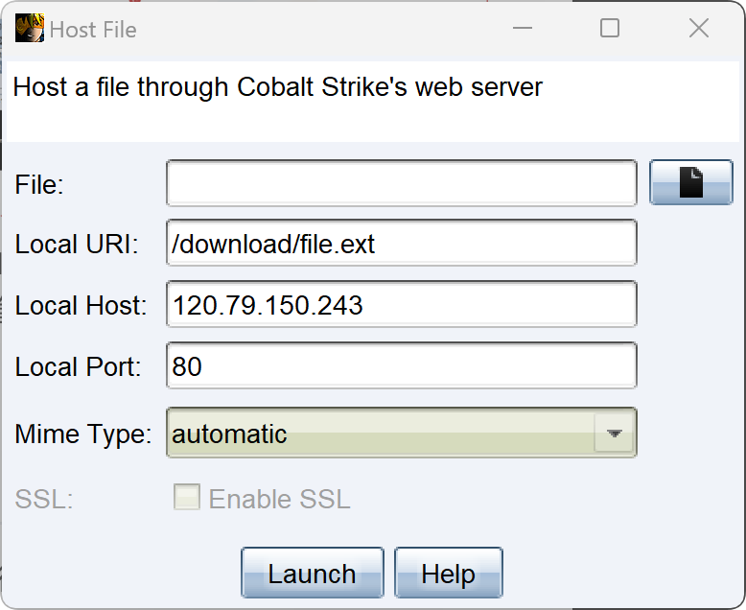The image size is (746, 610).
Task: Select the Local Host IP field
Action: pos(402,304)
